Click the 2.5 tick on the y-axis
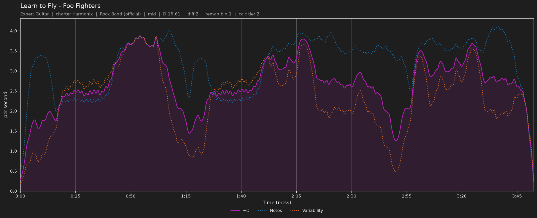Image resolution: width=537 pixels, height=218 pixels. (x=14, y=91)
